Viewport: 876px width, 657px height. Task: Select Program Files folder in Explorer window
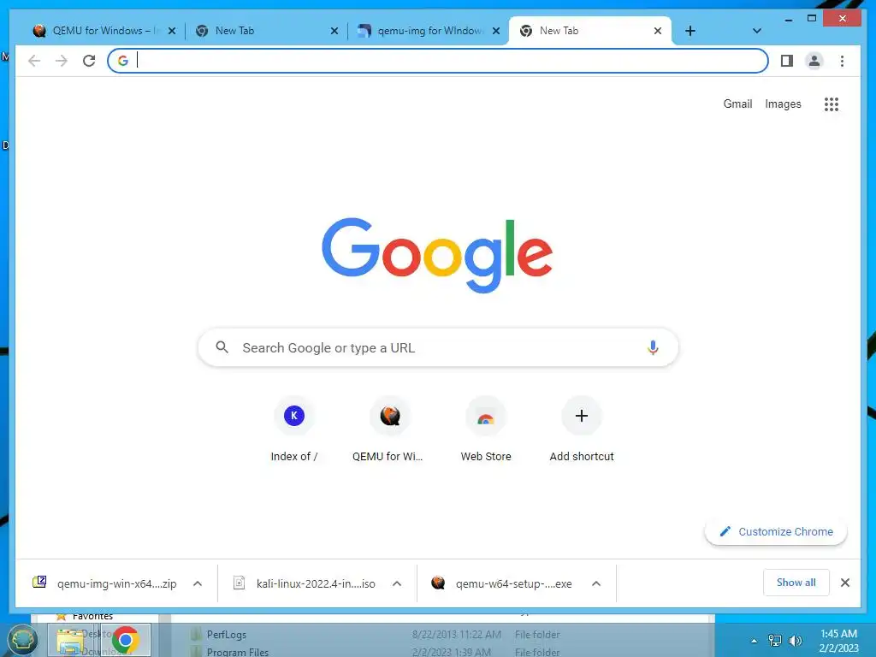click(x=238, y=651)
